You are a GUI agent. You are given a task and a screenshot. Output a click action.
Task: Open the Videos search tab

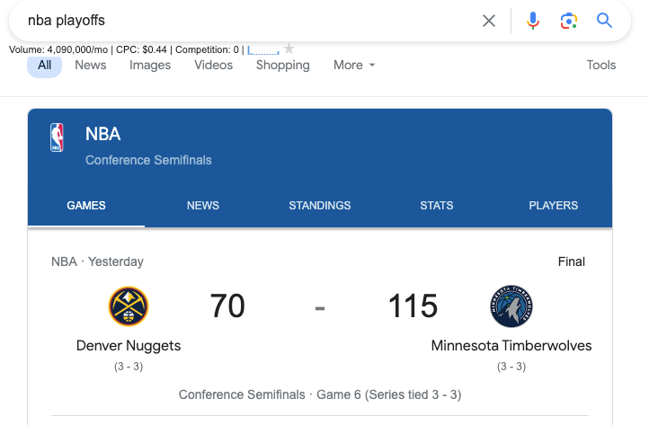(214, 65)
